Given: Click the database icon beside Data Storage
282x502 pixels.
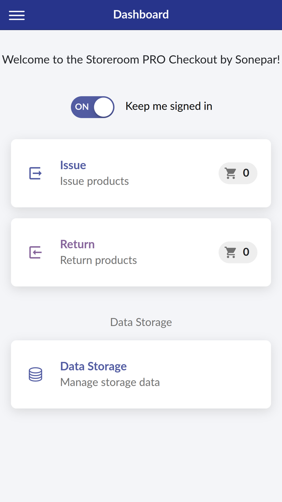Looking at the screenshot, I should (35, 374).
